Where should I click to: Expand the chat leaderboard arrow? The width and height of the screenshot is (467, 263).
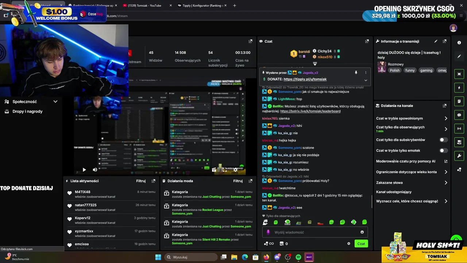point(315,64)
